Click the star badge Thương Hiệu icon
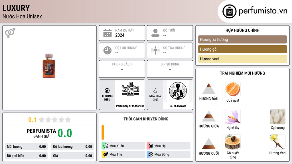The image size is (292, 164). pos(107,91)
